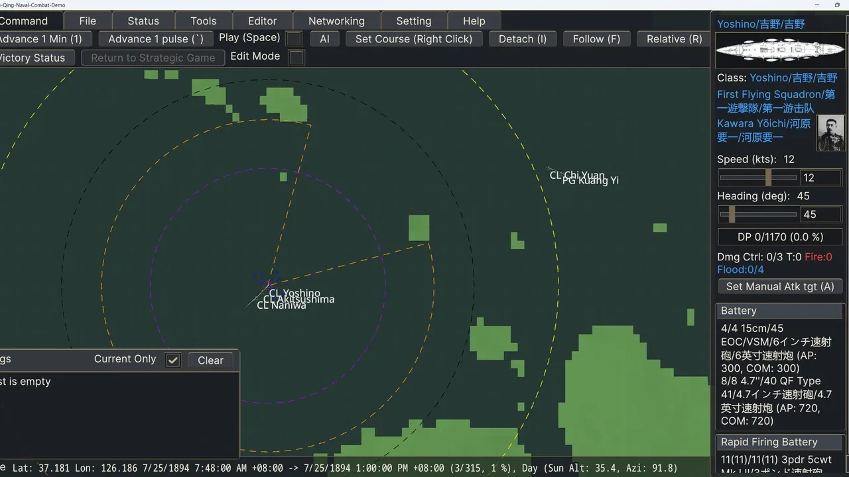Screen dimensions: 849x477
Task: Open the Kawara Yōichi commander link
Action: 764,131
